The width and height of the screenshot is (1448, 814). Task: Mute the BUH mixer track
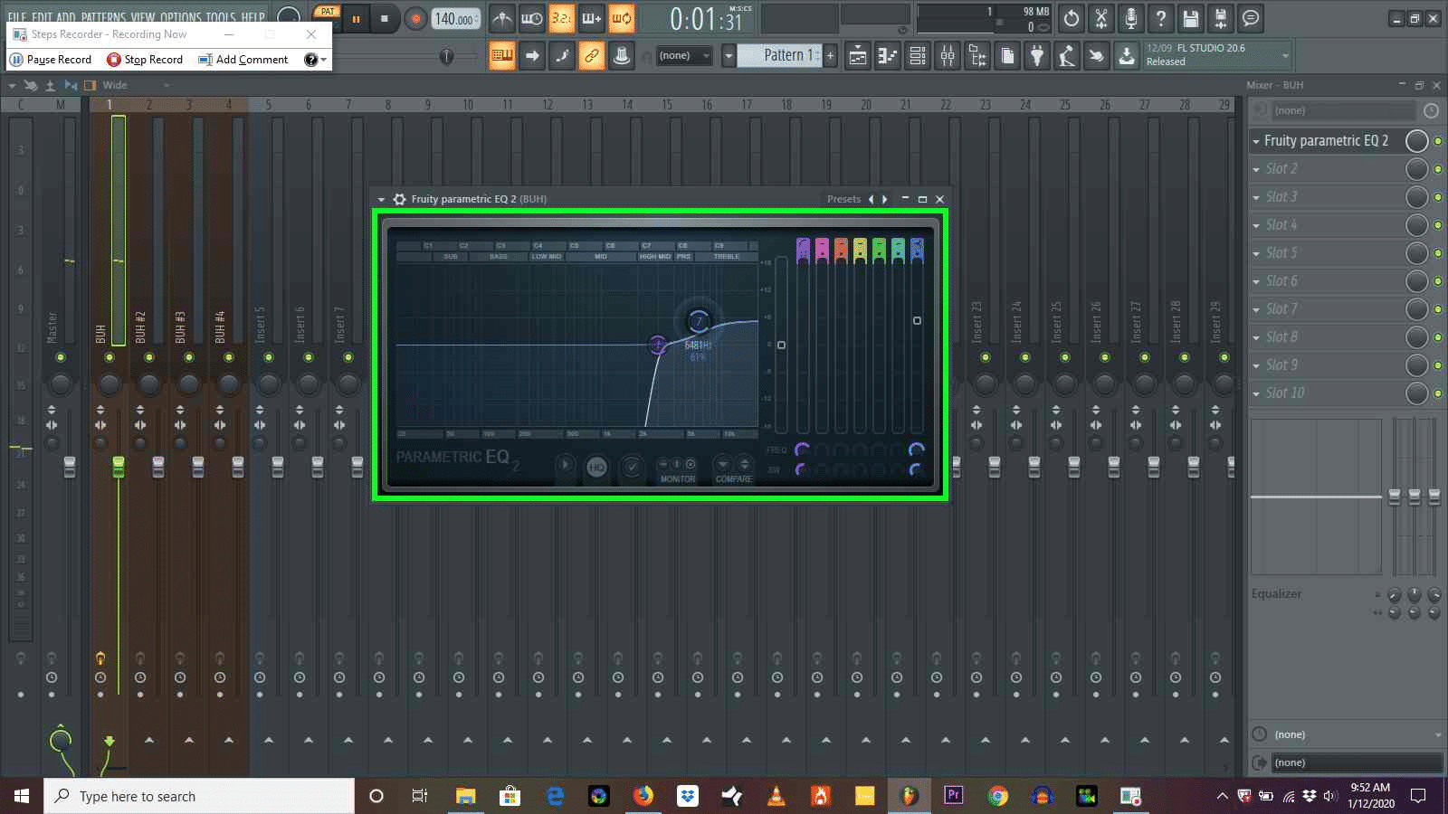(110, 357)
